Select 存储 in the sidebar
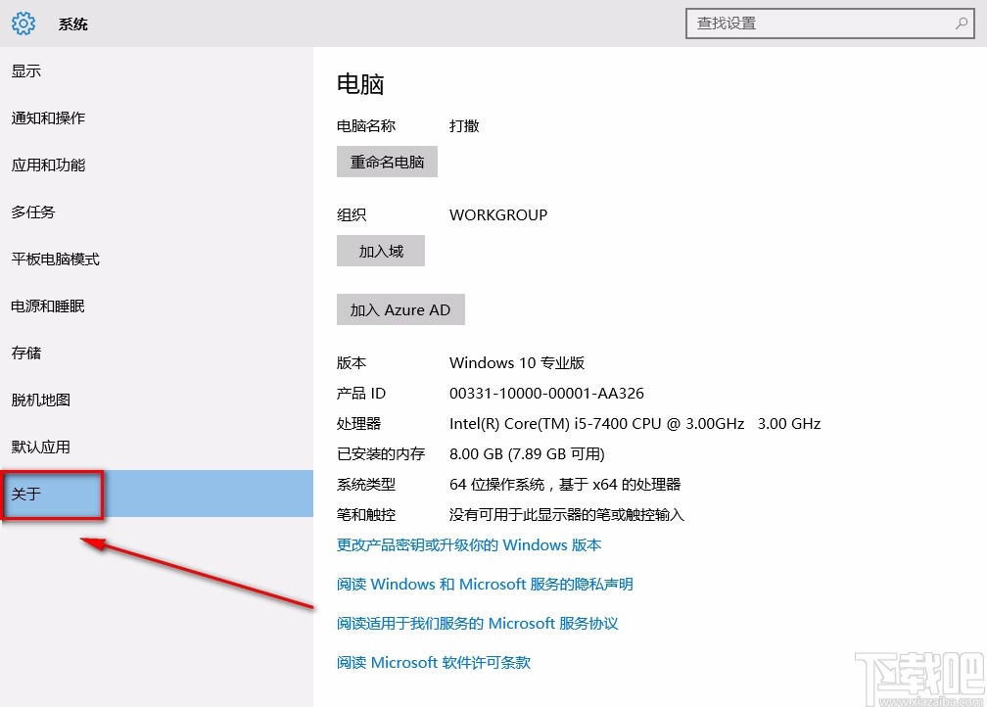The width and height of the screenshot is (987, 707). 26,353
